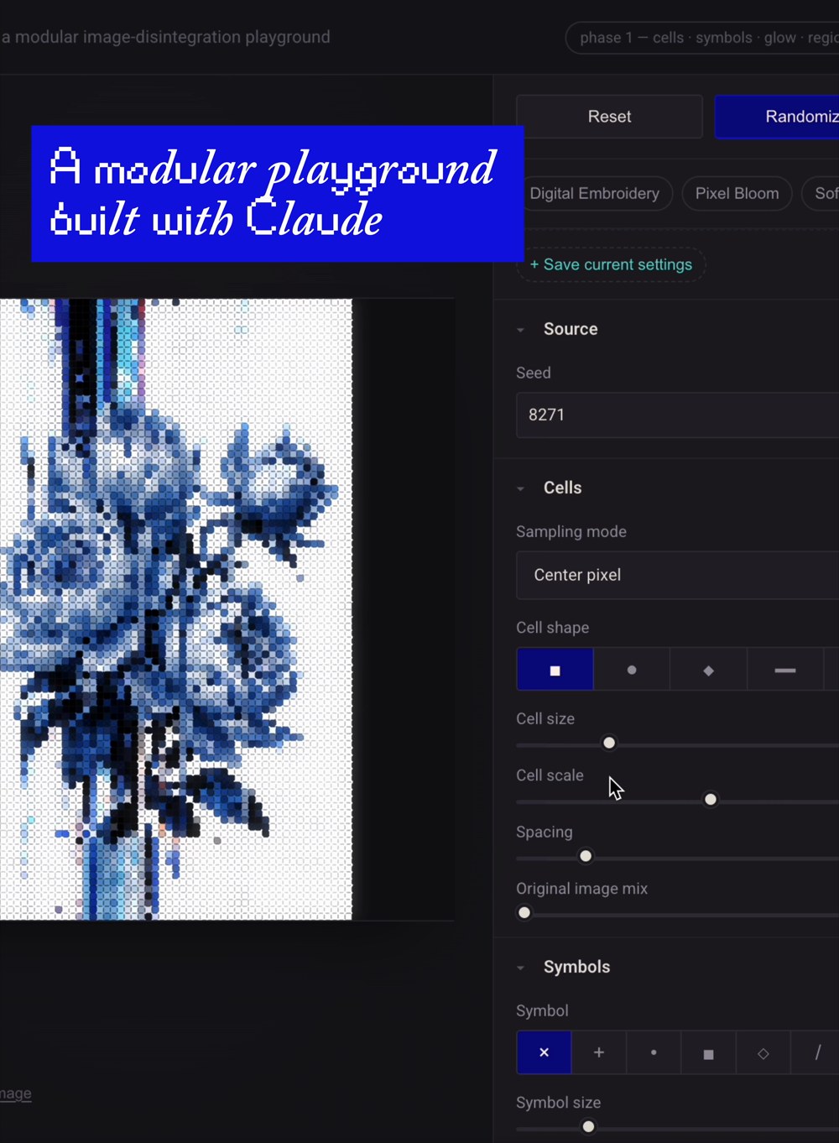The width and height of the screenshot is (839, 1143).
Task: Click the 'Original image mix' label
Action: pos(581,889)
